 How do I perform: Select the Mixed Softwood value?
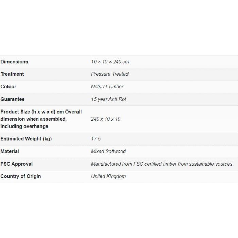tap(108, 151)
